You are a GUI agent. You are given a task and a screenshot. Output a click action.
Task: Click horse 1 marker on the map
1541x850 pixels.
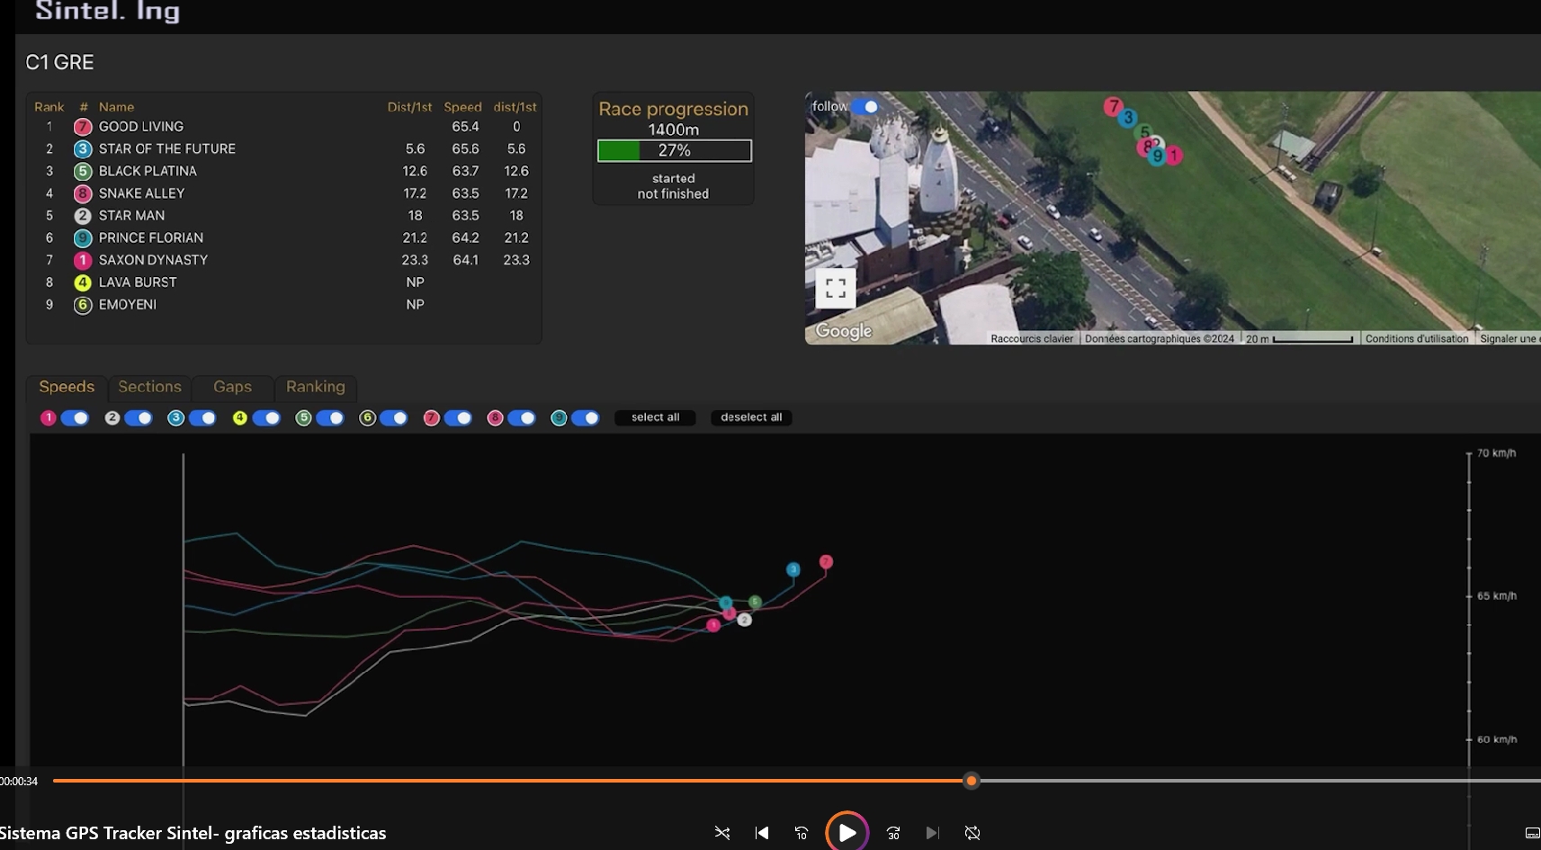click(x=1173, y=156)
